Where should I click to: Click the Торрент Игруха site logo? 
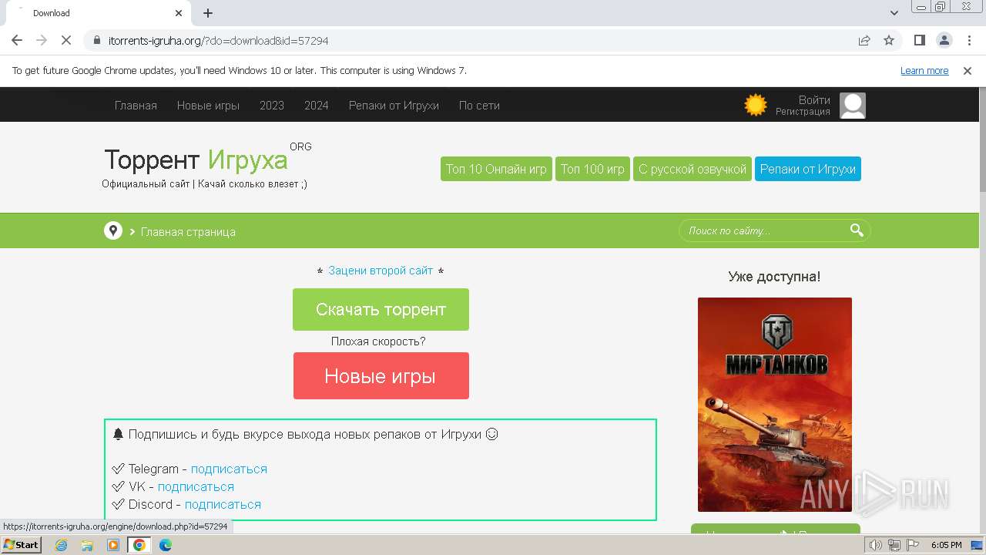tap(196, 160)
